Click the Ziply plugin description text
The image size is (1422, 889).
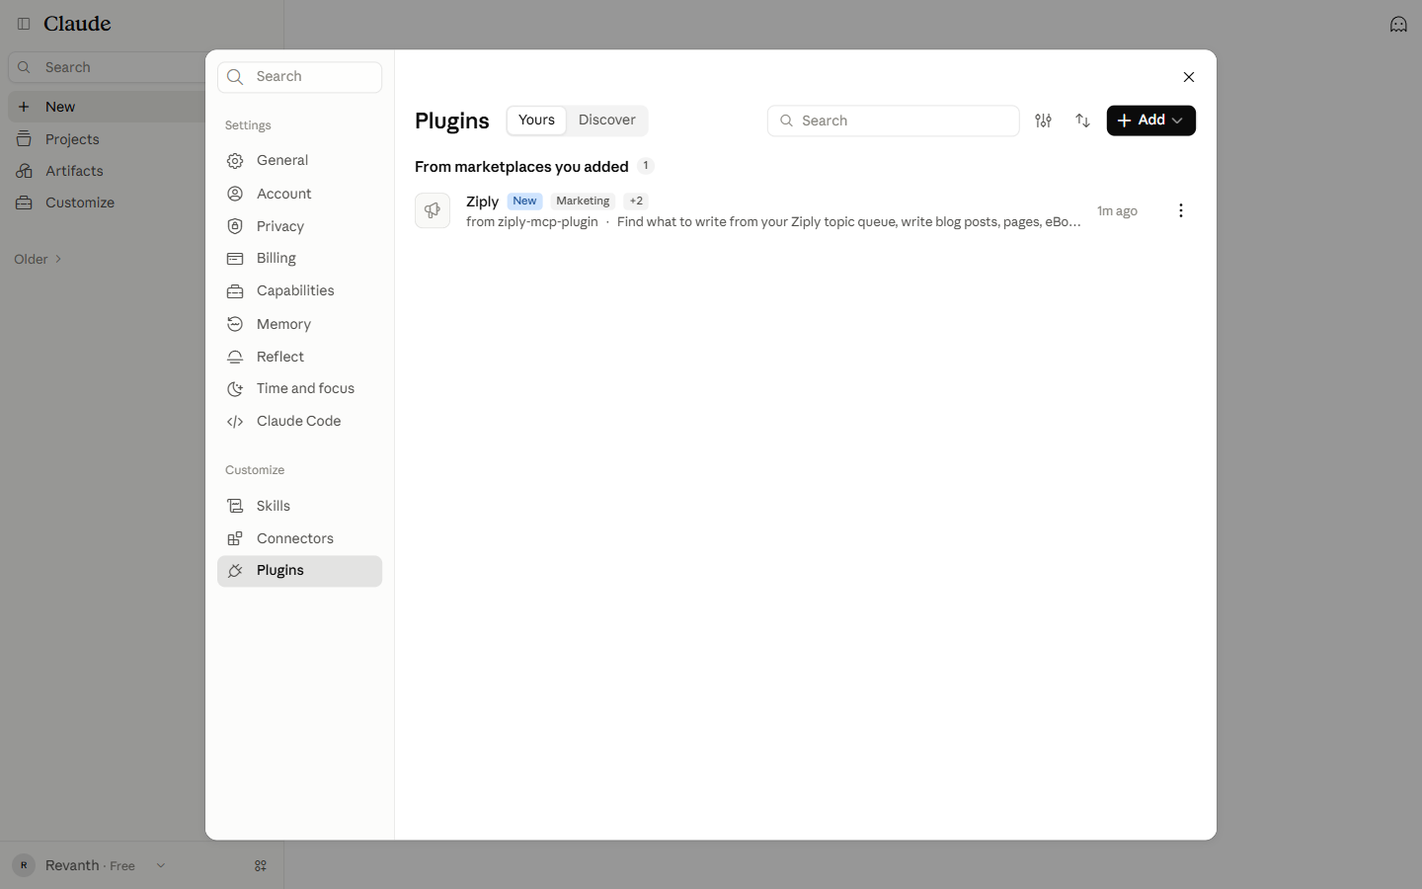click(x=848, y=221)
